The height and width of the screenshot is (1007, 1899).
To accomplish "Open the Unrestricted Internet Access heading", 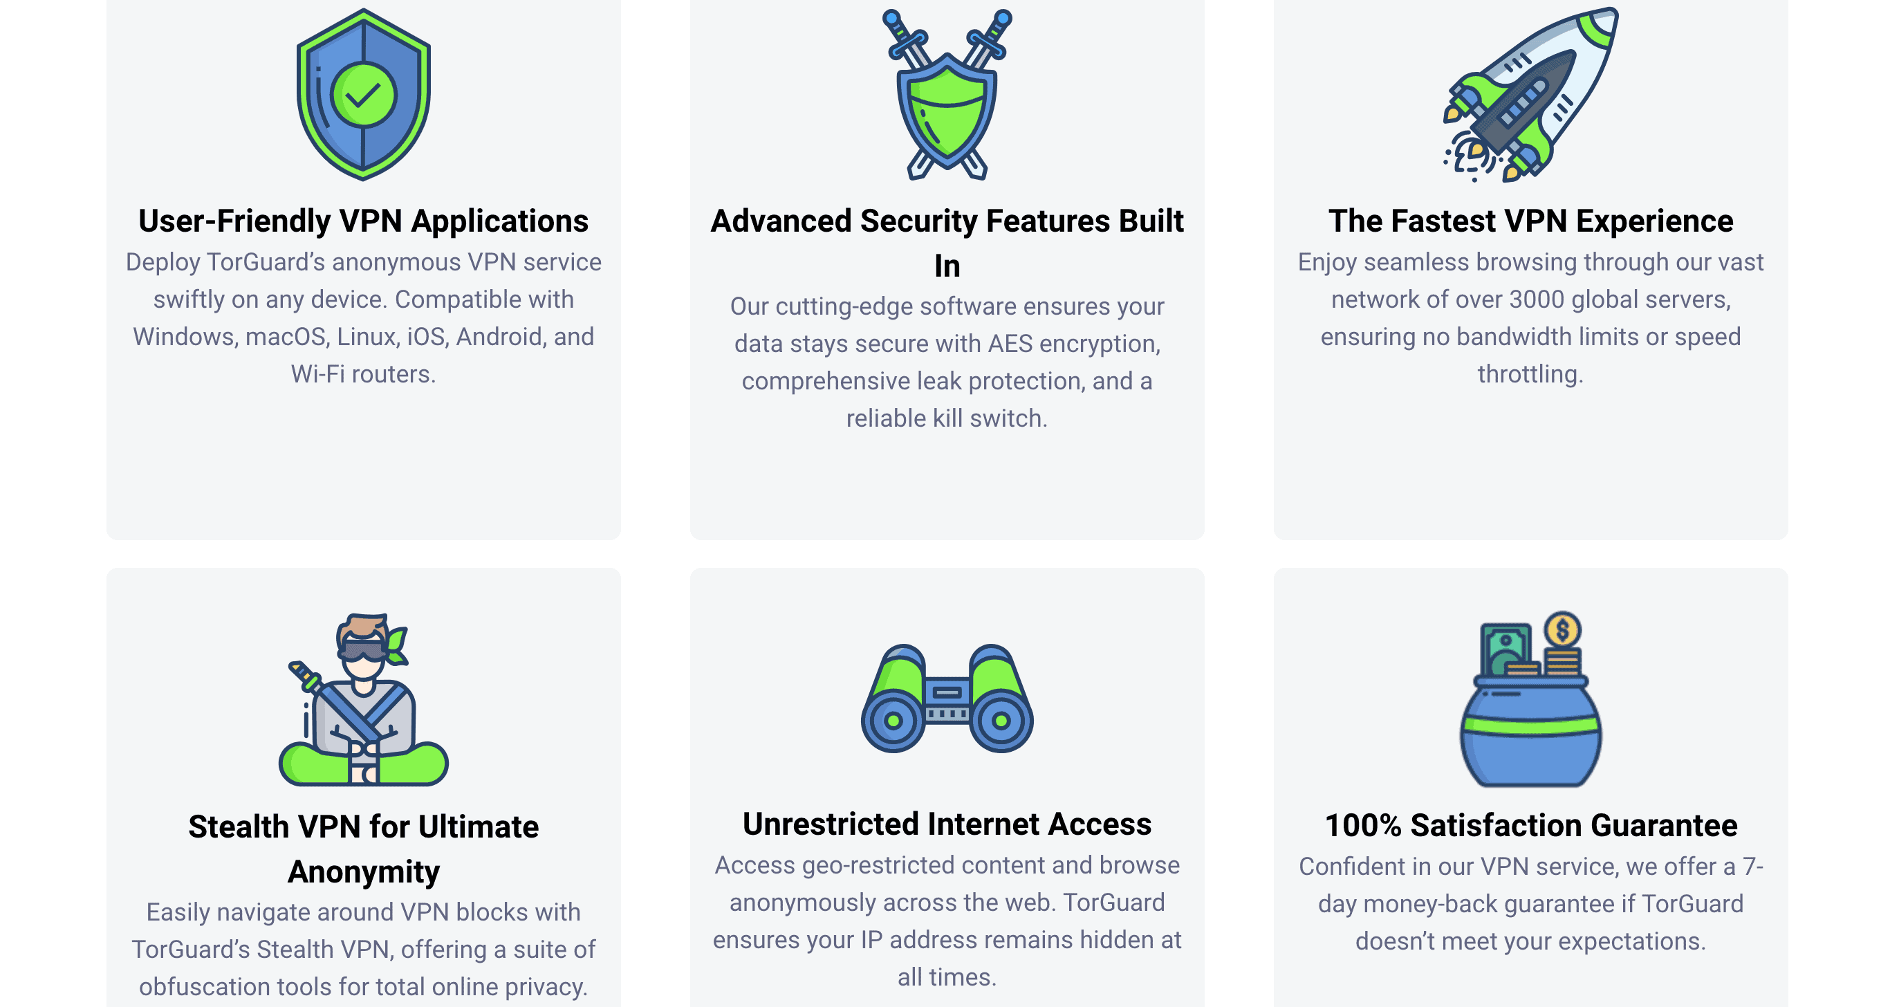I will click(x=947, y=824).
